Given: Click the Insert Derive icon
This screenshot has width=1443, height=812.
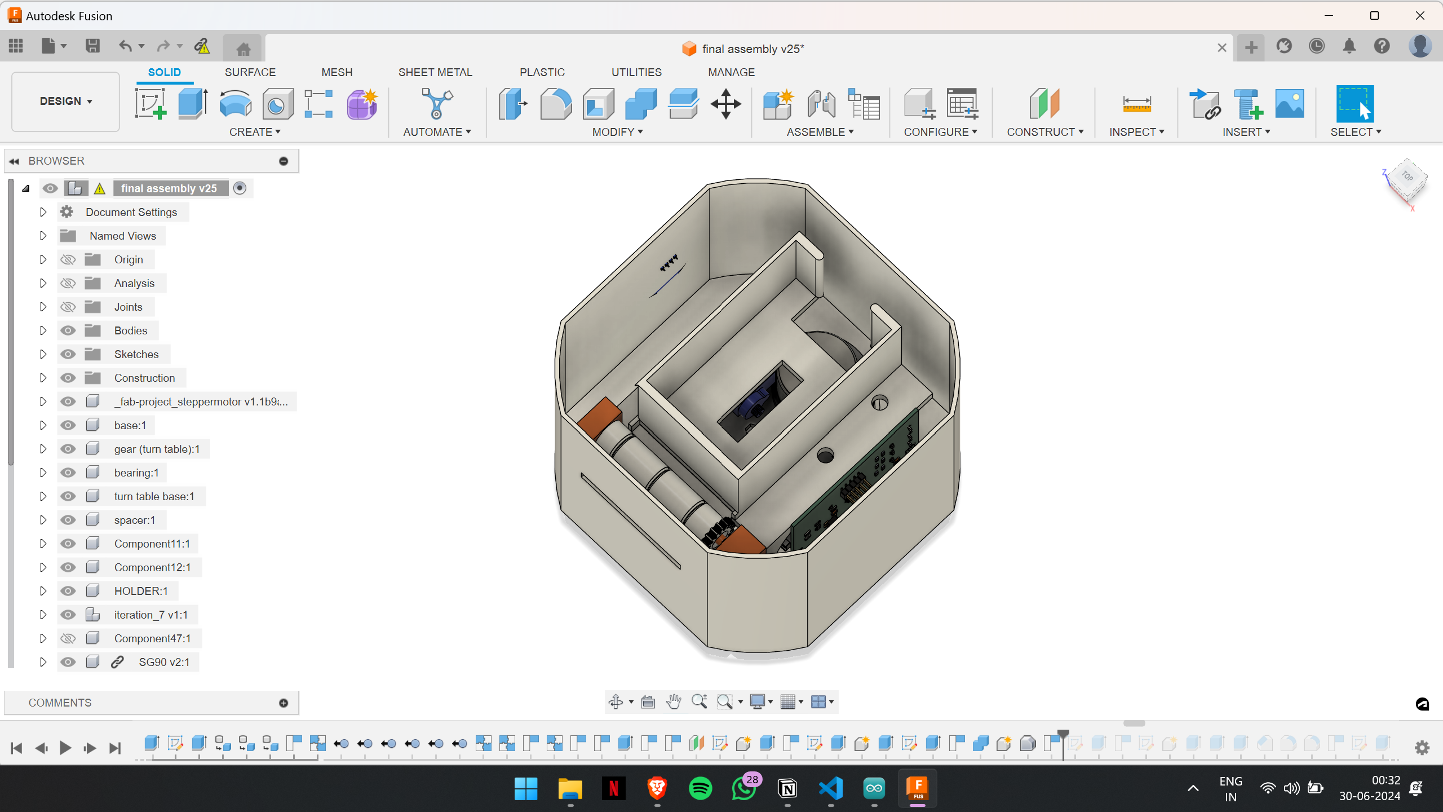Looking at the screenshot, I should point(1205,104).
